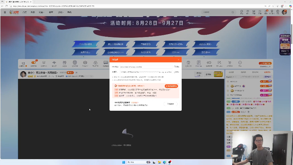Click the yellow badge button above the video player

pos(218,74)
